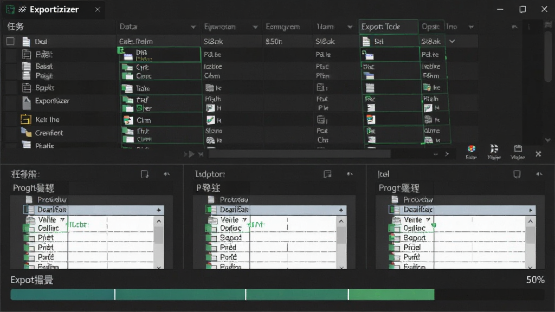
Task: Click the horizontal scrollbar below the table
Action: 299,154
